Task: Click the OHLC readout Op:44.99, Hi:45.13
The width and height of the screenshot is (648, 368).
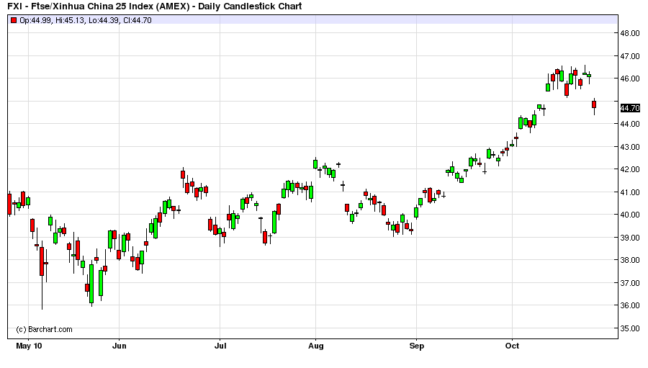Action: point(85,20)
